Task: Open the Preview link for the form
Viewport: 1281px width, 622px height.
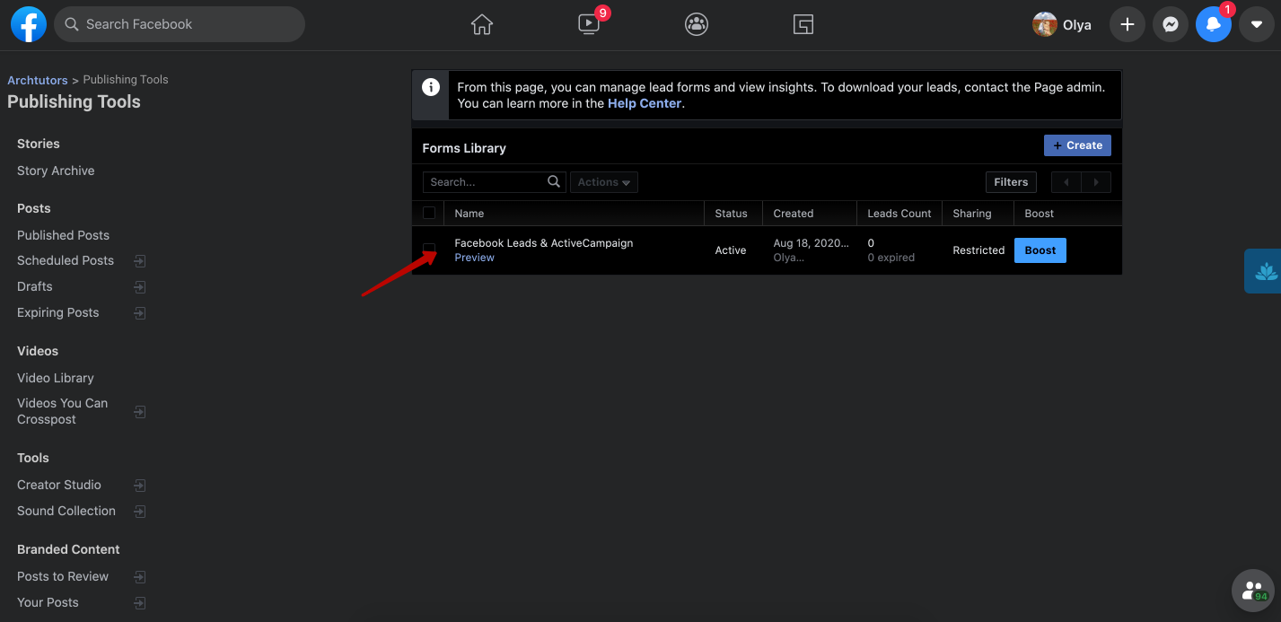Action: (x=474, y=258)
